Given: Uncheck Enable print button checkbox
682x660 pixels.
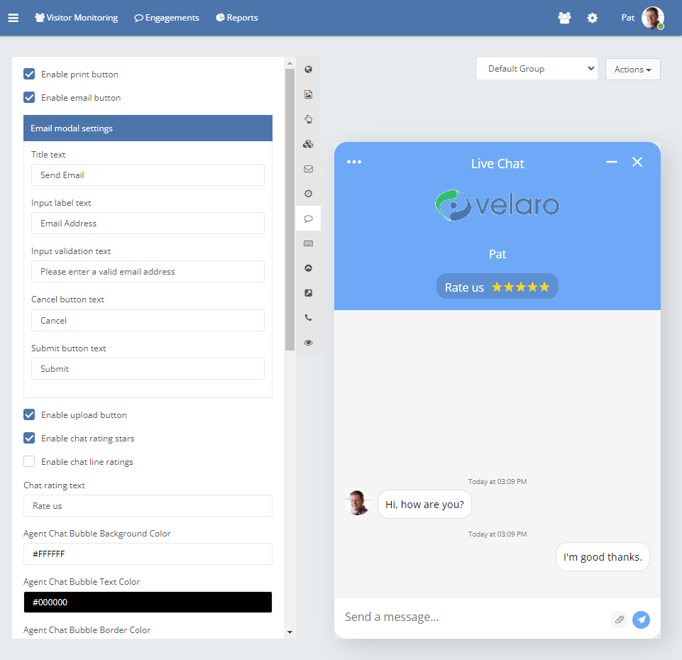Looking at the screenshot, I should [29, 74].
